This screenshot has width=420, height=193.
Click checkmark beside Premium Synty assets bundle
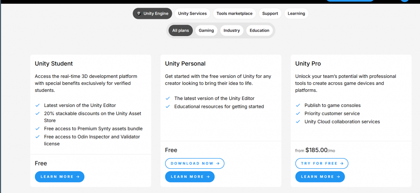pos(38,129)
